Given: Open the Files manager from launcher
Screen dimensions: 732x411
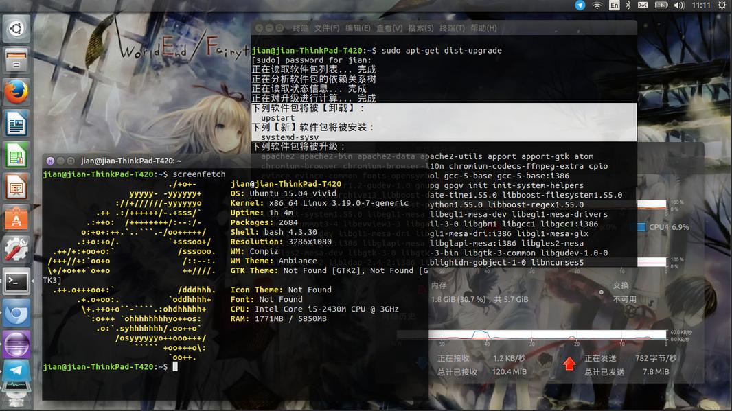Looking at the screenshot, I should point(16,60).
